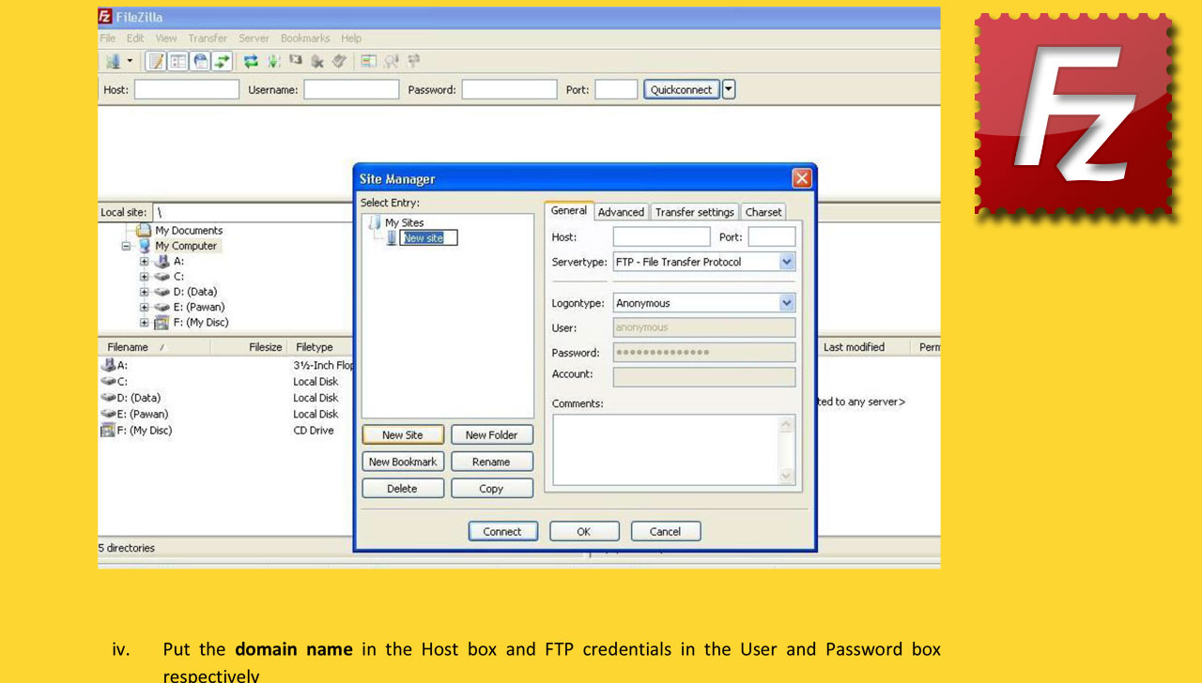The height and width of the screenshot is (683, 1202).
Task: Click the My Sites folder icon in Site Manager
Action: coord(375,222)
